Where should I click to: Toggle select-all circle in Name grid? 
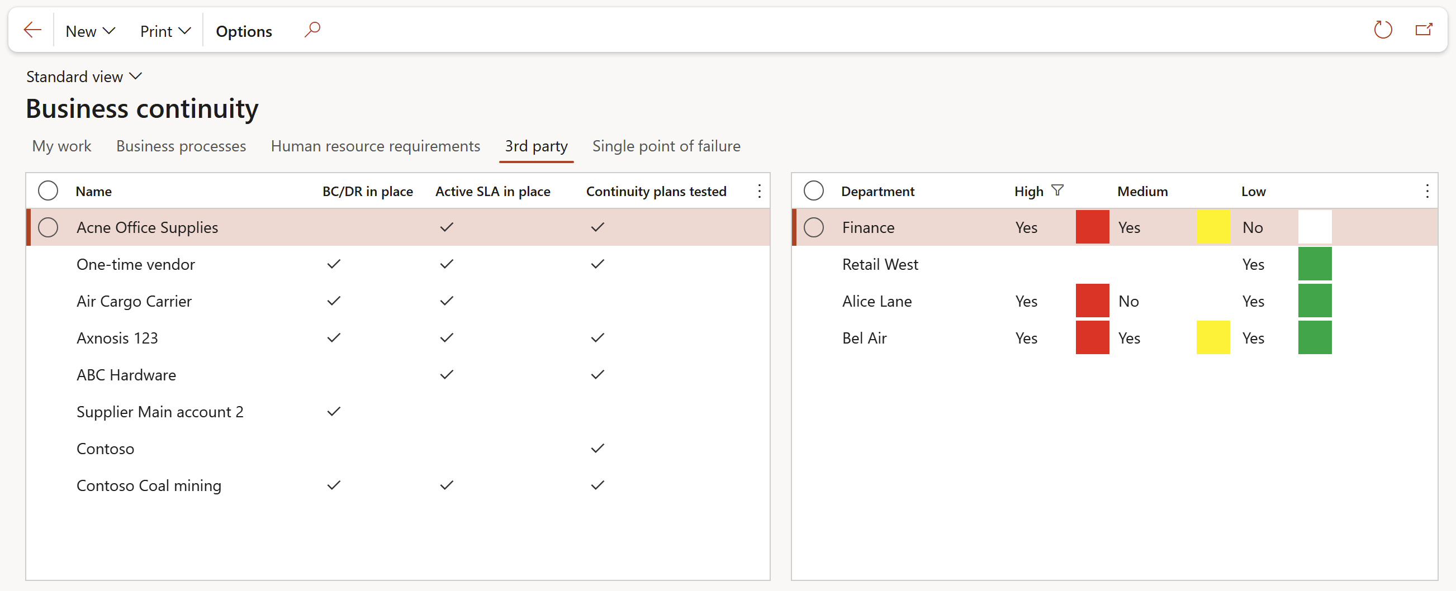point(48,191)
